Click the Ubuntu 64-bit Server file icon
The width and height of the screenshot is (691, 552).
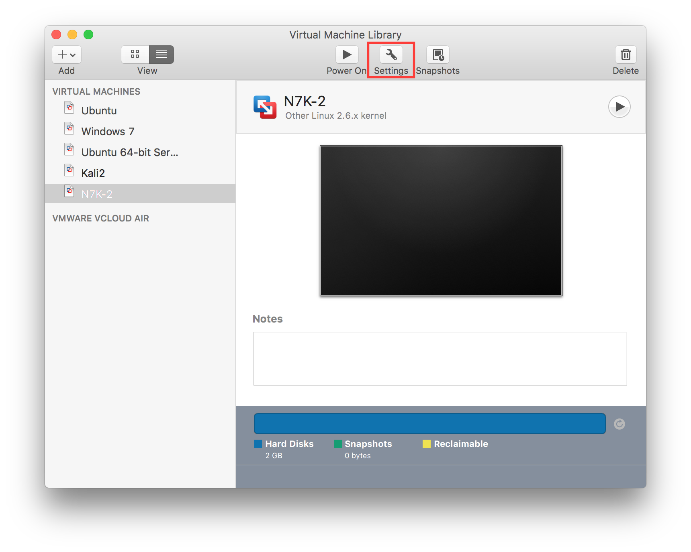[x=69, y=149]
